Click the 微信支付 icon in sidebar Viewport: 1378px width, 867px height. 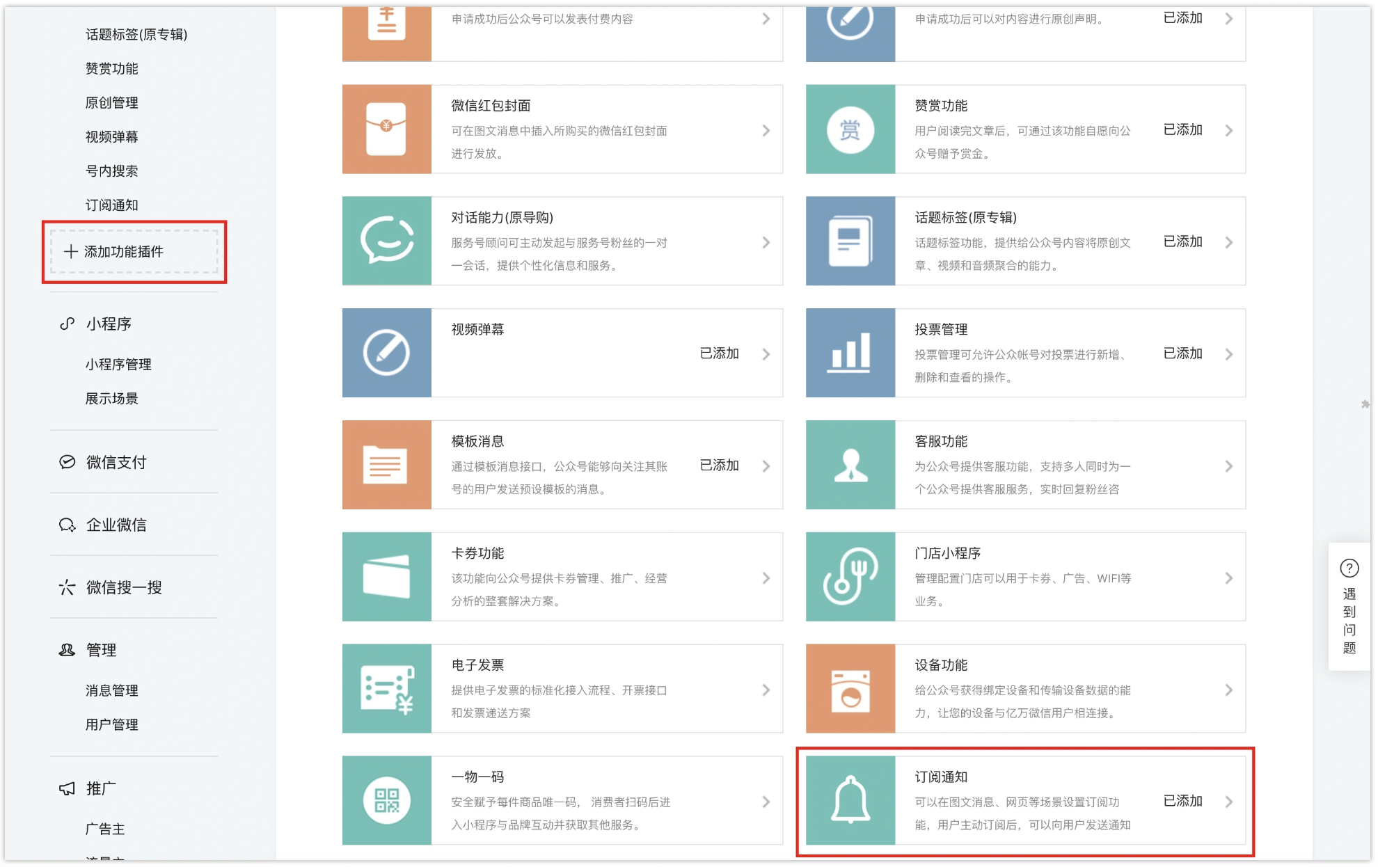(67, 462)
